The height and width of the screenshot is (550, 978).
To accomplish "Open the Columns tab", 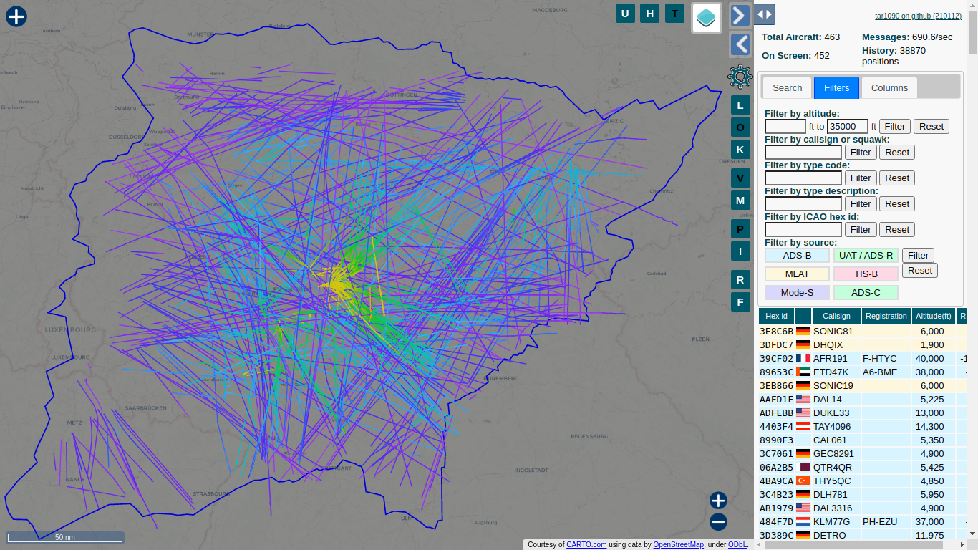I will pos(889,87).
